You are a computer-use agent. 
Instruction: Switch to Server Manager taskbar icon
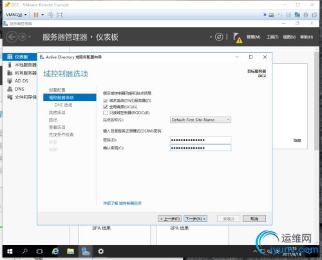click(86, 251)
